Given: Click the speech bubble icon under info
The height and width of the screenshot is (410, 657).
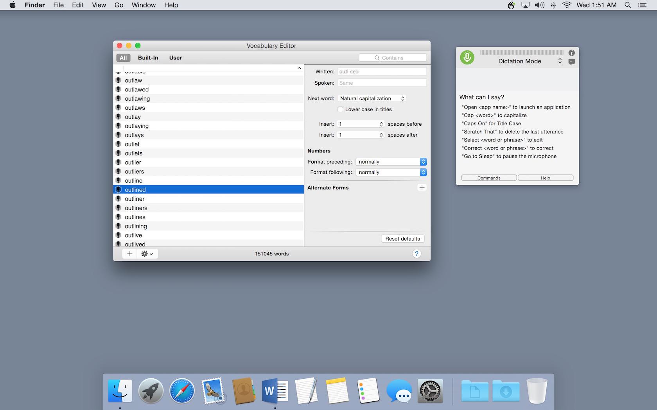Looking at the screenshot, I should (571, 62).
